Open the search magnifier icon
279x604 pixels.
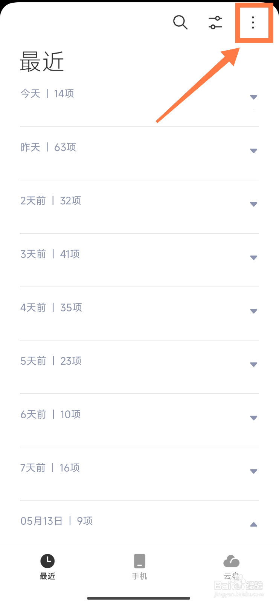(x=180, y=23)
